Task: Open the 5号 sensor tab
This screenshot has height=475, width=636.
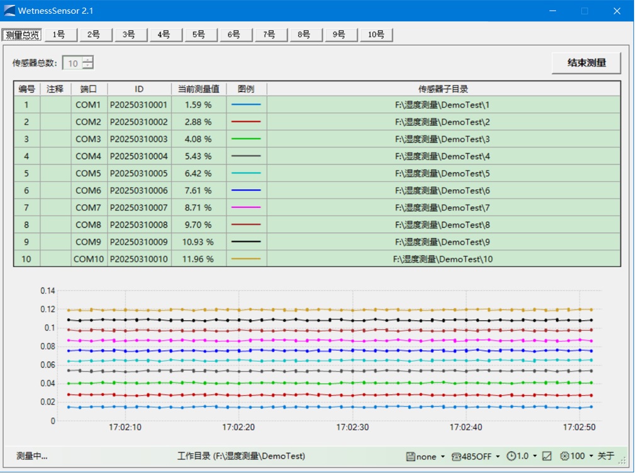Action: point(199,35)
